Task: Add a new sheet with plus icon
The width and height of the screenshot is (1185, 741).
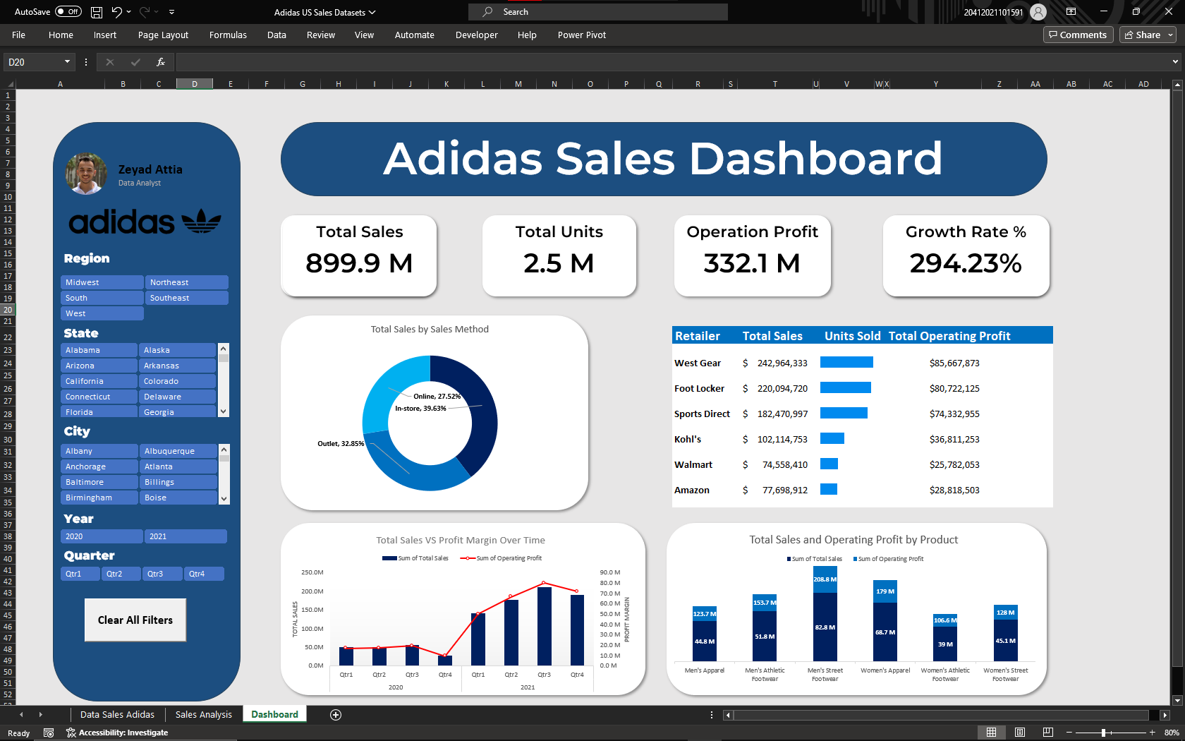Action: click(x=336, y=715)
